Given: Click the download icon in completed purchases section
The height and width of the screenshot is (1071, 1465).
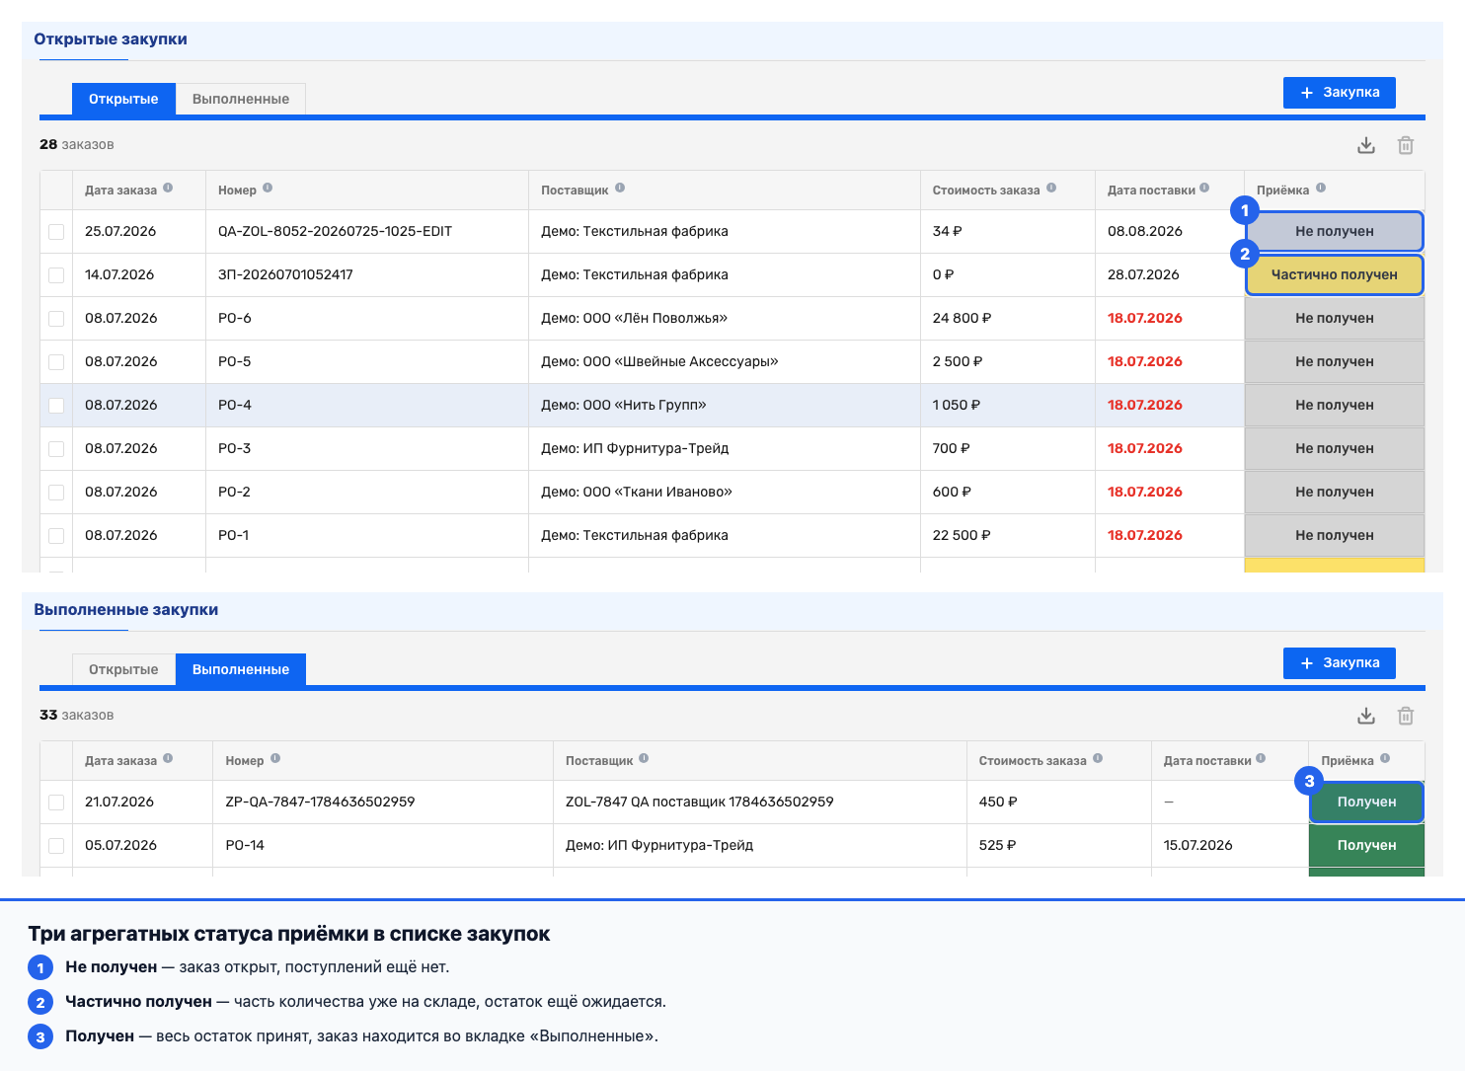Looking at the screenshot, I should [x=1366, y=716].
